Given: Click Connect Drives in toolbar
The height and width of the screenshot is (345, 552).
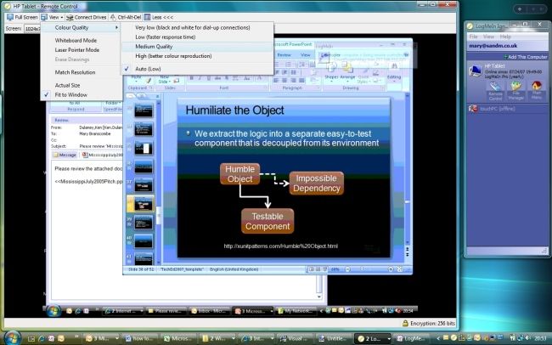Looking at the screenshot, I should point(86,17).
